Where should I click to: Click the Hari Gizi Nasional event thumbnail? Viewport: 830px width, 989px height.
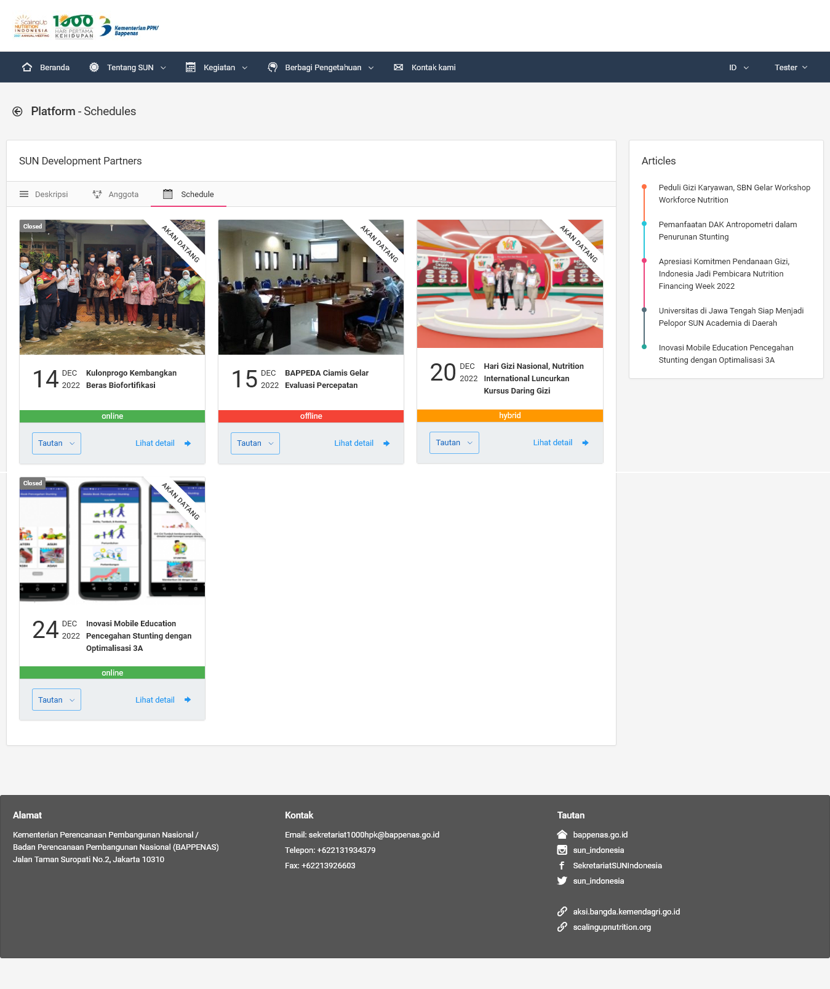[x=509, y=284]
